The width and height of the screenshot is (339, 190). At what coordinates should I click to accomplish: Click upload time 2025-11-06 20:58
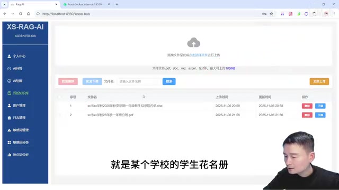(x=227, y=106)
